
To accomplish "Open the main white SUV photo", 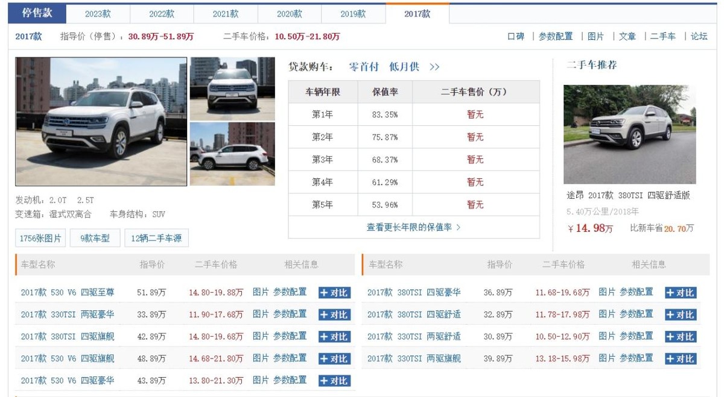I will pos(101,121).
